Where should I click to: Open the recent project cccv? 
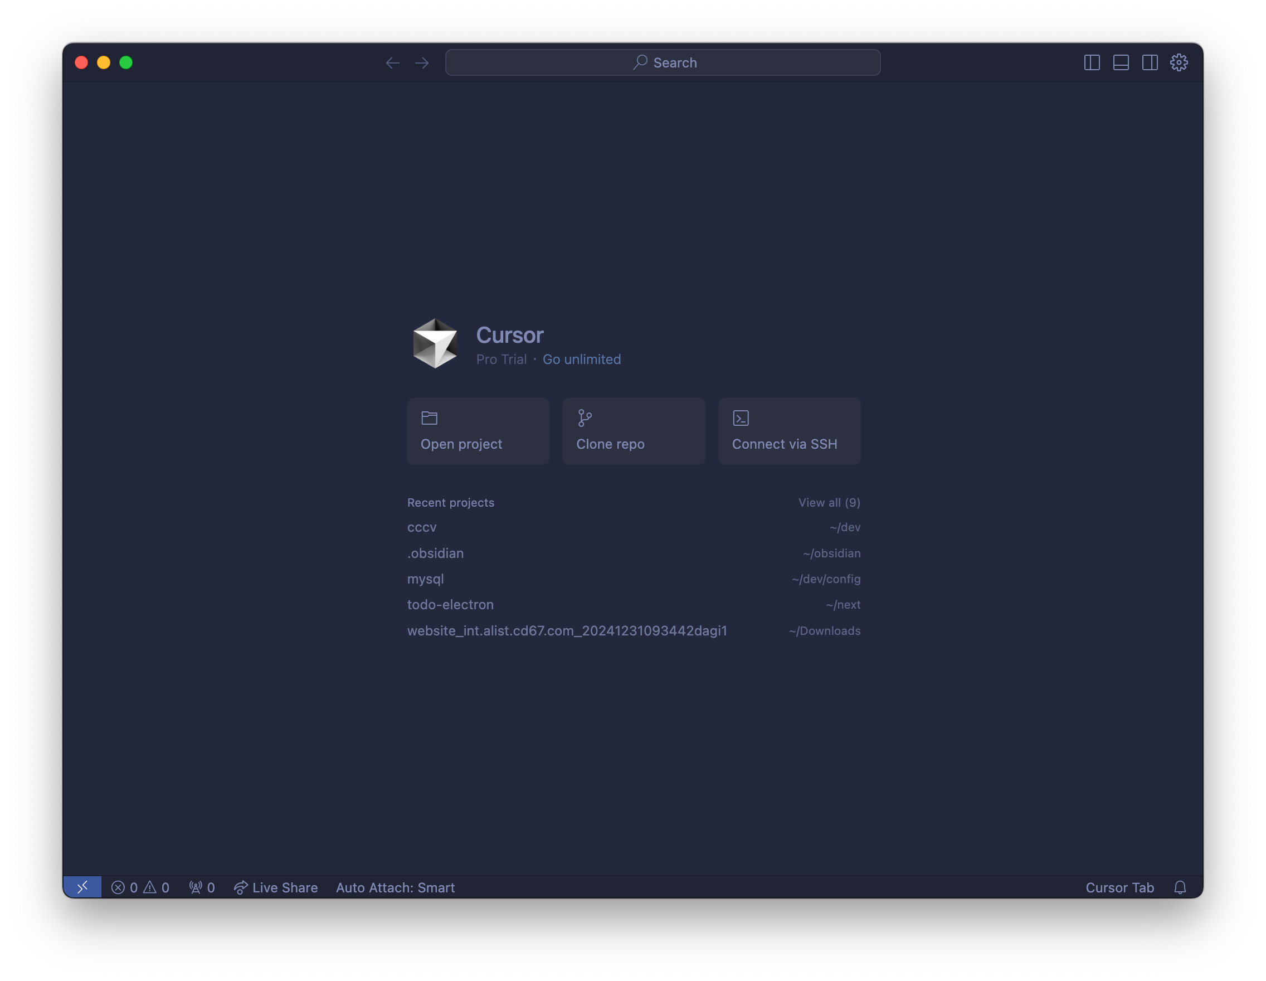[x=634, y=528]
